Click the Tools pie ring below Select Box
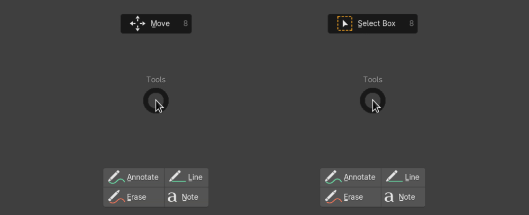Image resolution: width=529 pixels, height=215 pixels. coord(373,100)
